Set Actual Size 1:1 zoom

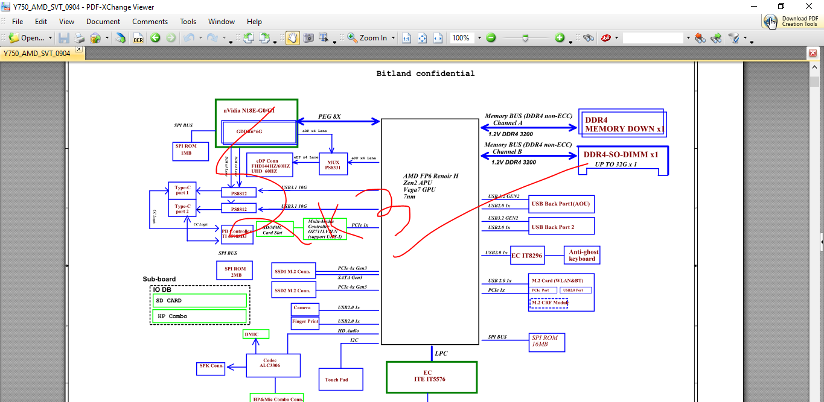point(406,37)
